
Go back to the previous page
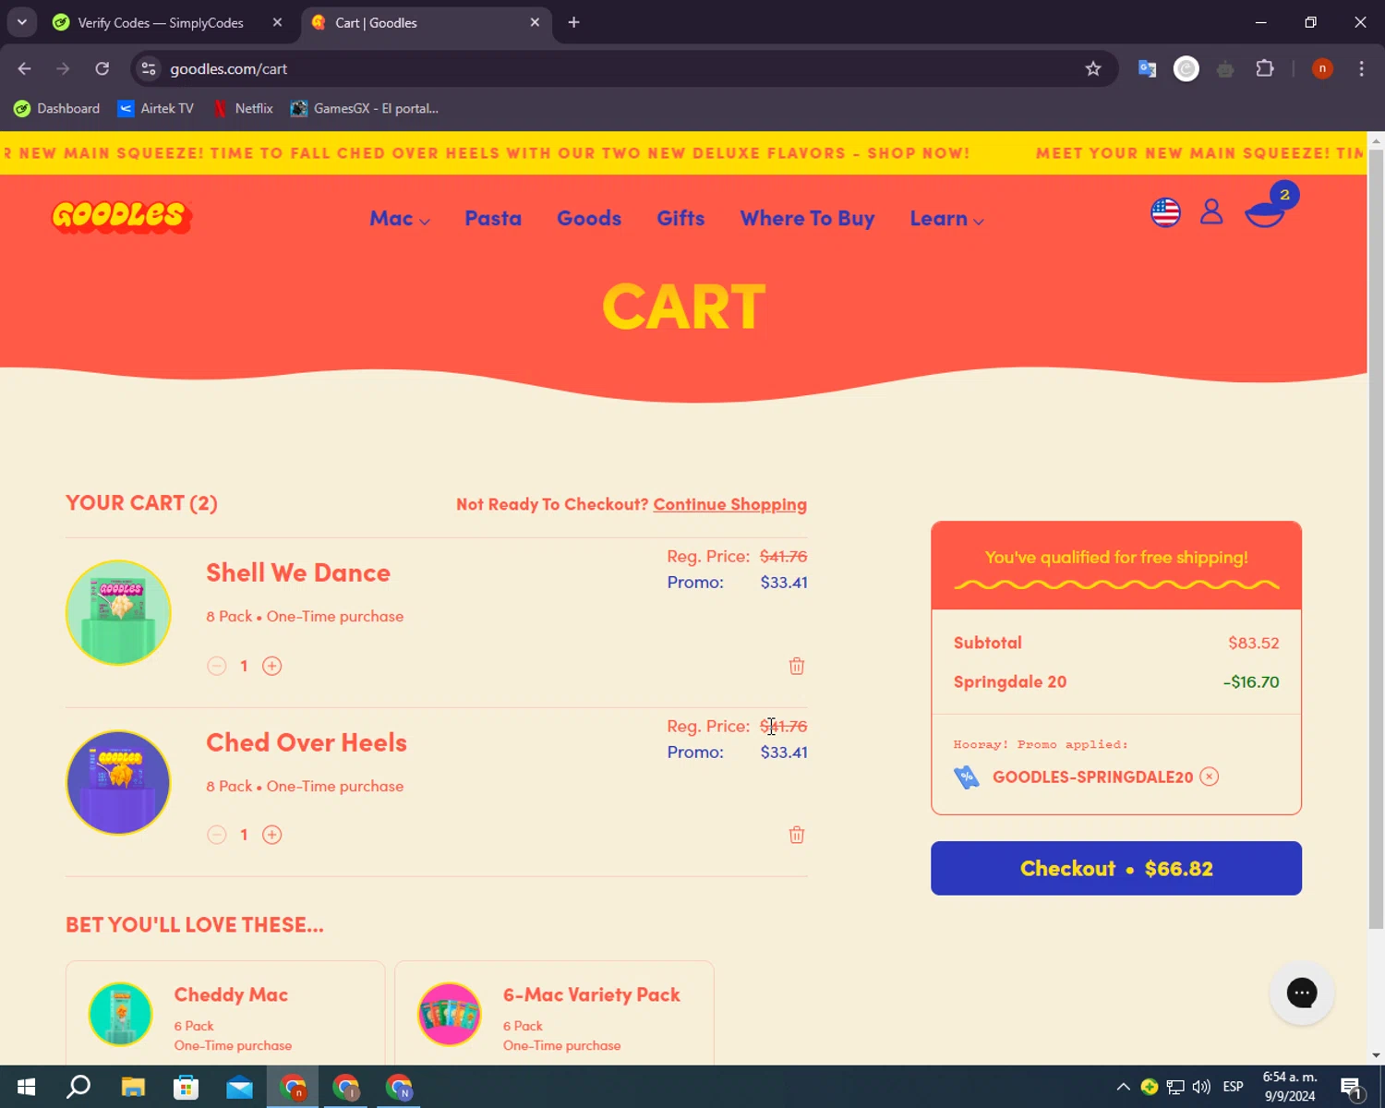tap(25, 69)
